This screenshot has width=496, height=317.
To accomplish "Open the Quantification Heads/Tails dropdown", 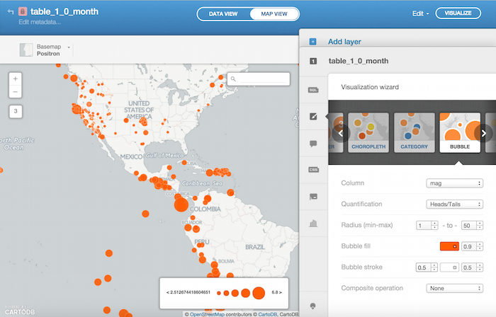I will 455,204.
